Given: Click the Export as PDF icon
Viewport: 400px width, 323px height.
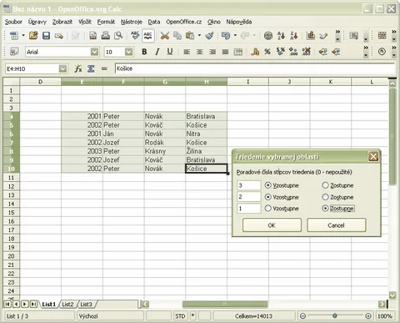Looking at the screenshot, I should click(x=92, y=36).
